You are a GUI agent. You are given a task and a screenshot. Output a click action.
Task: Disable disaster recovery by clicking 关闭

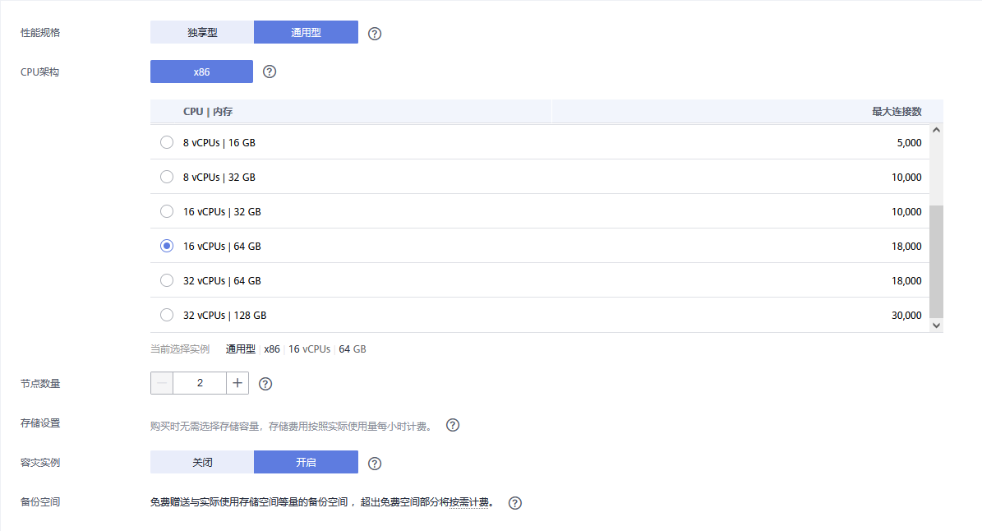pyautogui.click(x=201, y=462)
